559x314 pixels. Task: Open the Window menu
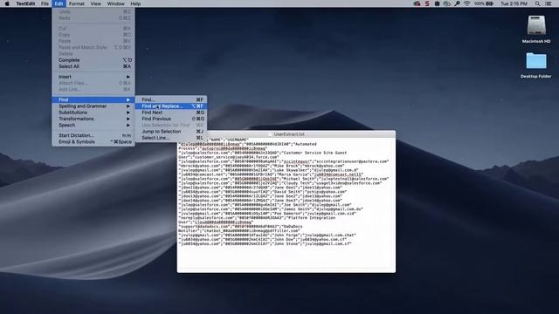116,3
